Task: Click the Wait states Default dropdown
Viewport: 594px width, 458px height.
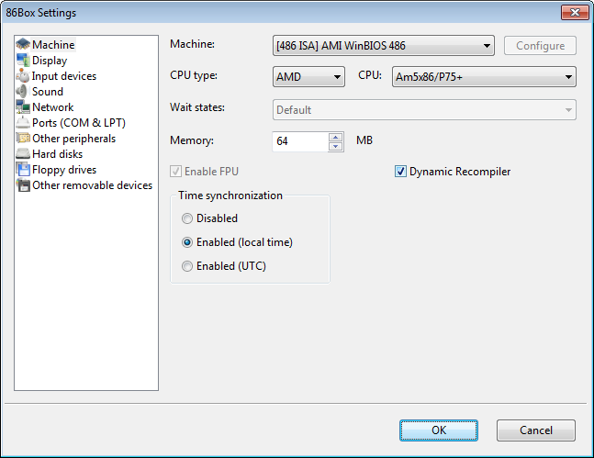Action: point(424,110)
